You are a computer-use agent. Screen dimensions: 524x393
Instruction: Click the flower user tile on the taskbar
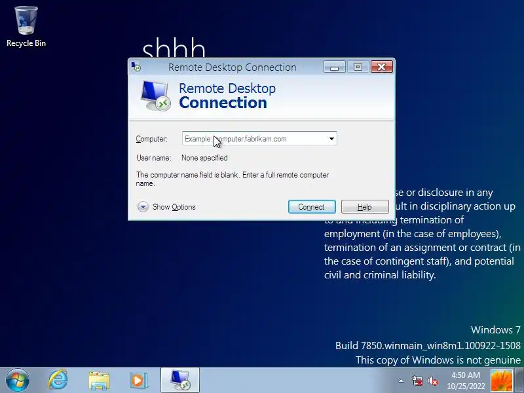point(501,381)
